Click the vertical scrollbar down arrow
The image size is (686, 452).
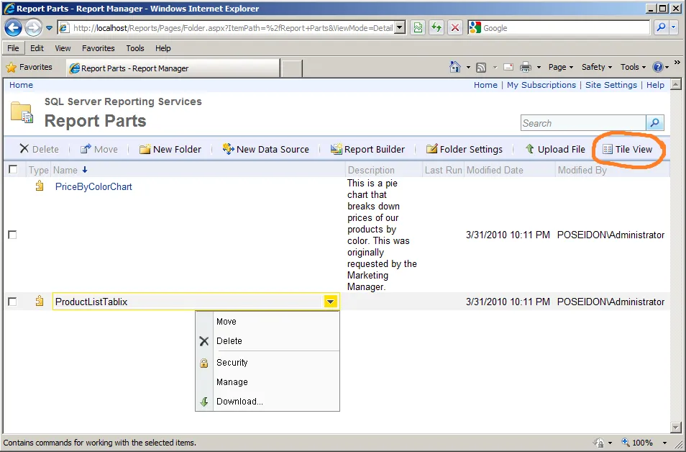point(675,427)
